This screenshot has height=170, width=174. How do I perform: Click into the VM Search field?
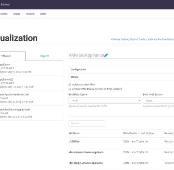pyautogui.click(x=87, y=123)
